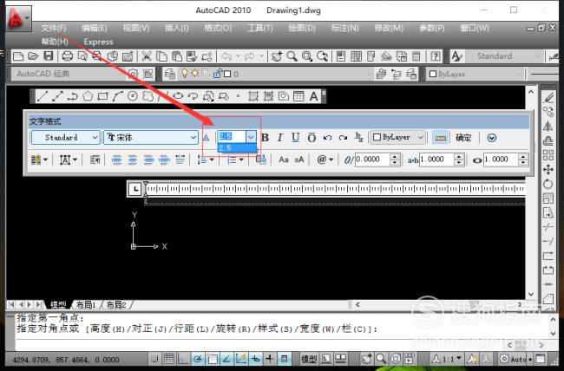Select the Circle tool
Image resolution: width=564 pixels, height=371 pixels.
133,96
